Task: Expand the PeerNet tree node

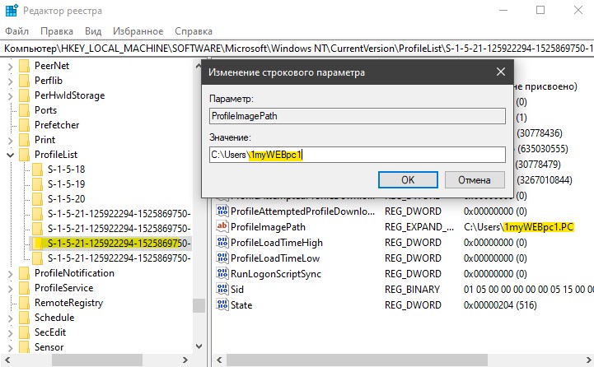Action: pyautogui.click(x=10, y=67)
